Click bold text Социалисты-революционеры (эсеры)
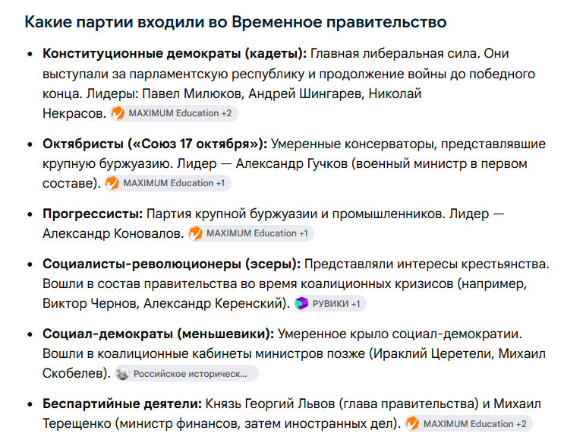Viewport: 586px width, 440px height. (x=172, y=264)
